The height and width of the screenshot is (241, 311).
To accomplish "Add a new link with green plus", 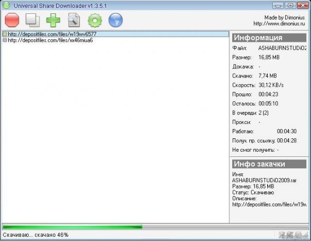I will click(53, 20).
